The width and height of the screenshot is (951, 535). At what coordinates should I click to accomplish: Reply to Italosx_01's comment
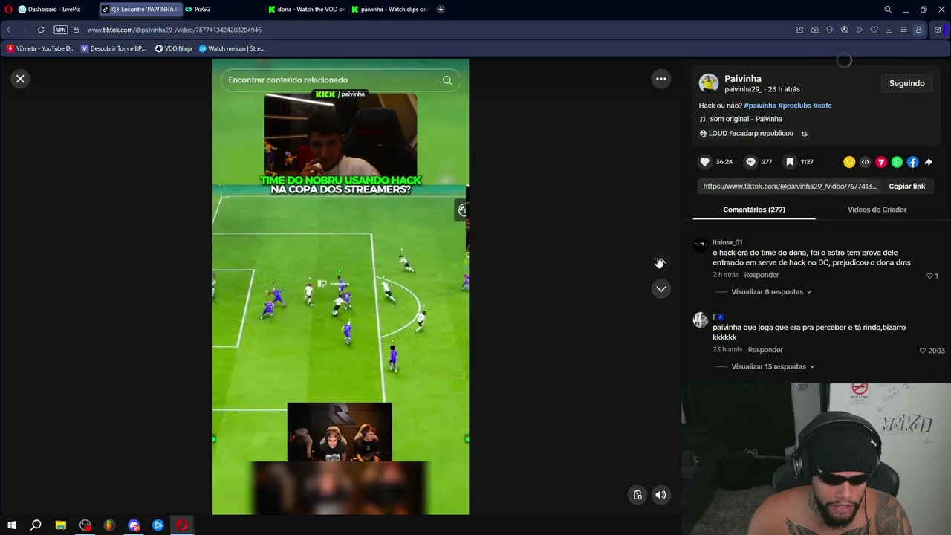762,275
